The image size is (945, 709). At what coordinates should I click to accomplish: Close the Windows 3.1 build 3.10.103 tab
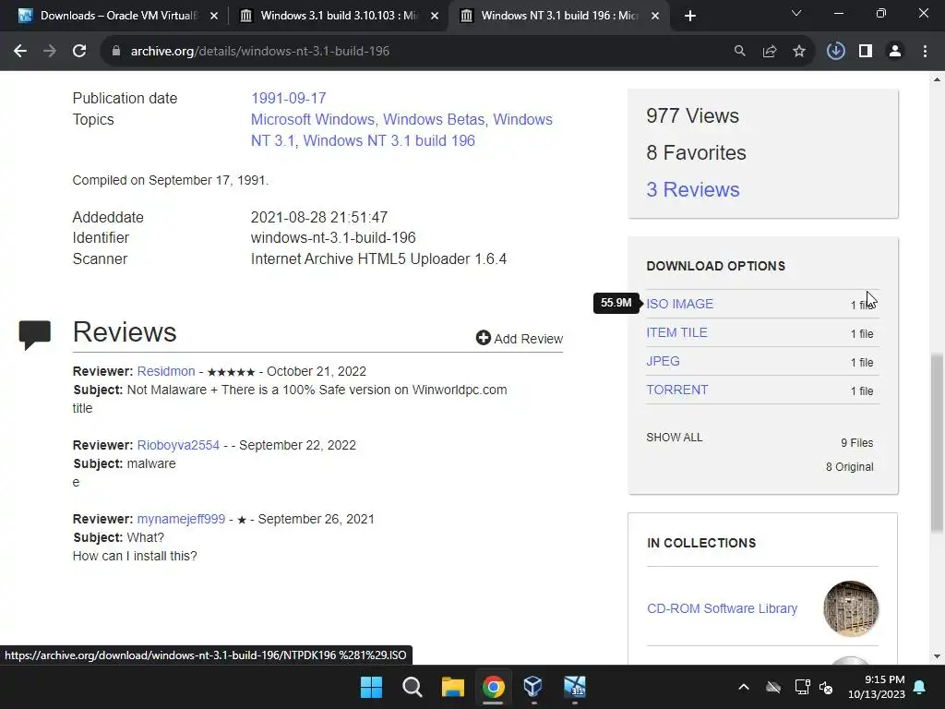[x=435, y=16]
